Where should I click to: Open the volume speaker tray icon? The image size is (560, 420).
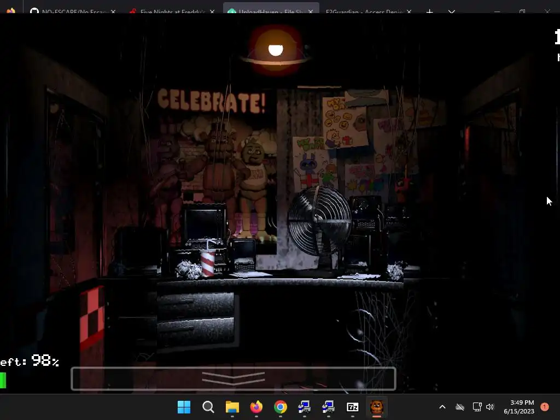(490, 407)
